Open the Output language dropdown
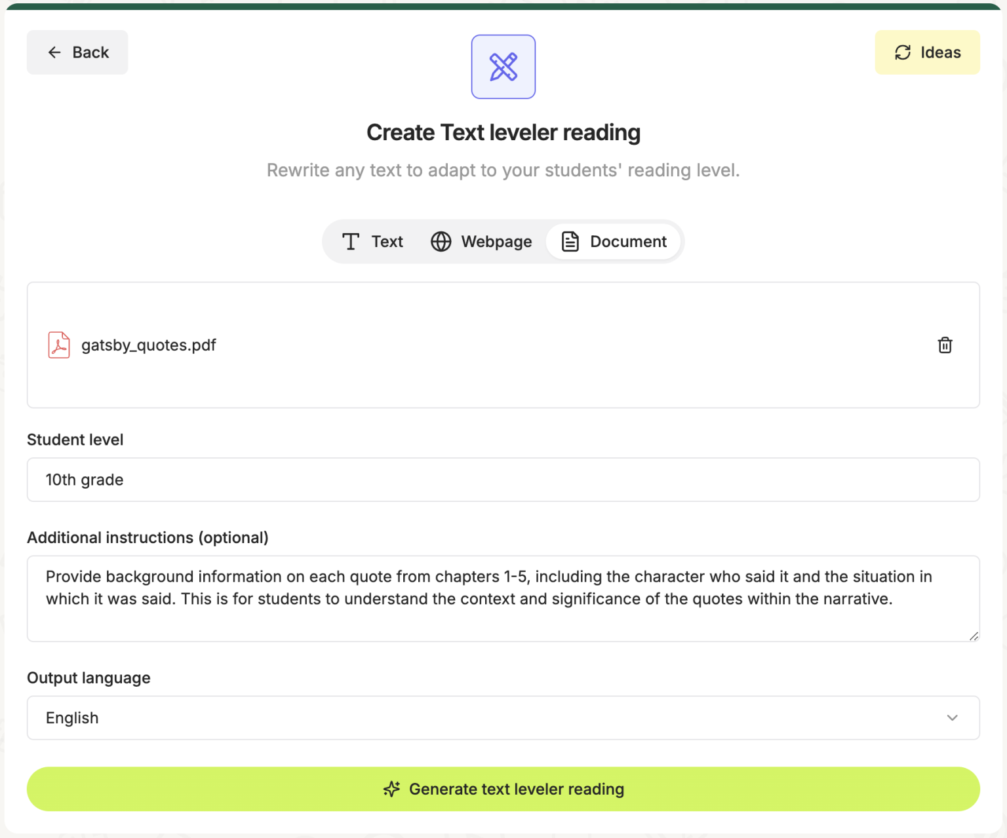1007x838 pixels. (x=502, y=717)
